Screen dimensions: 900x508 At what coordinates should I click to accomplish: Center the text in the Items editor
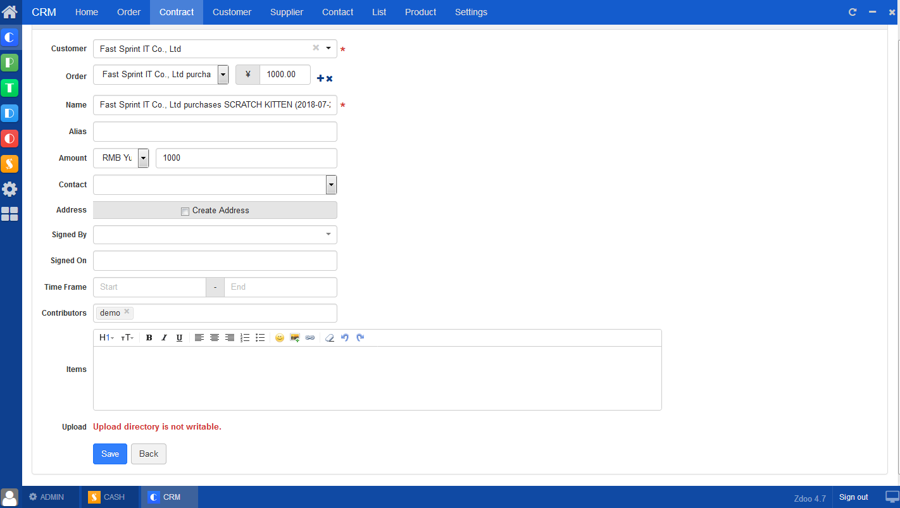click(x=214, y=338)
